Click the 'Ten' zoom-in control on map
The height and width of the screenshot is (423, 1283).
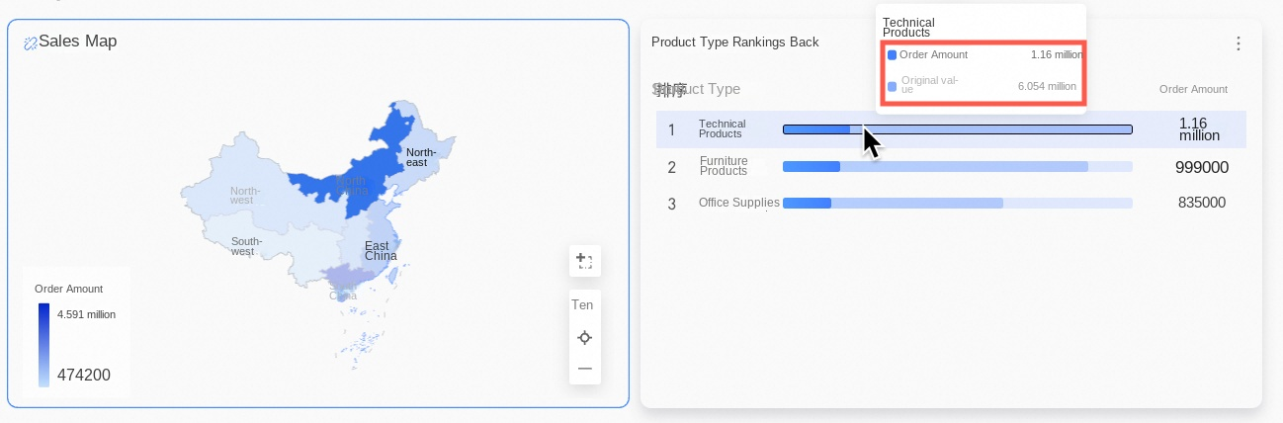(582, 305)
